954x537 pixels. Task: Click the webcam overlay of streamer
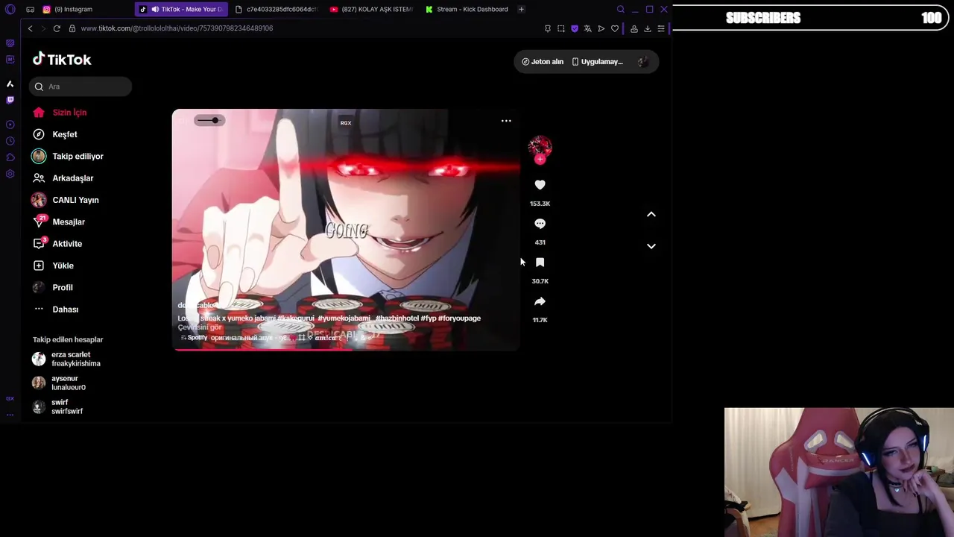[x=838, y=472]
